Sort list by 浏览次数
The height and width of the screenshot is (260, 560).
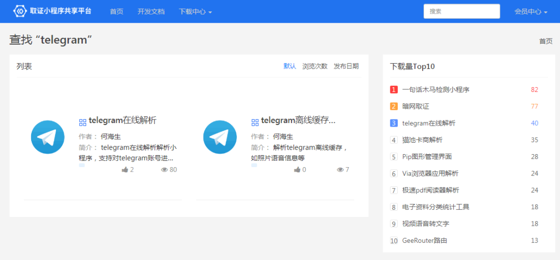coord(315,66)
